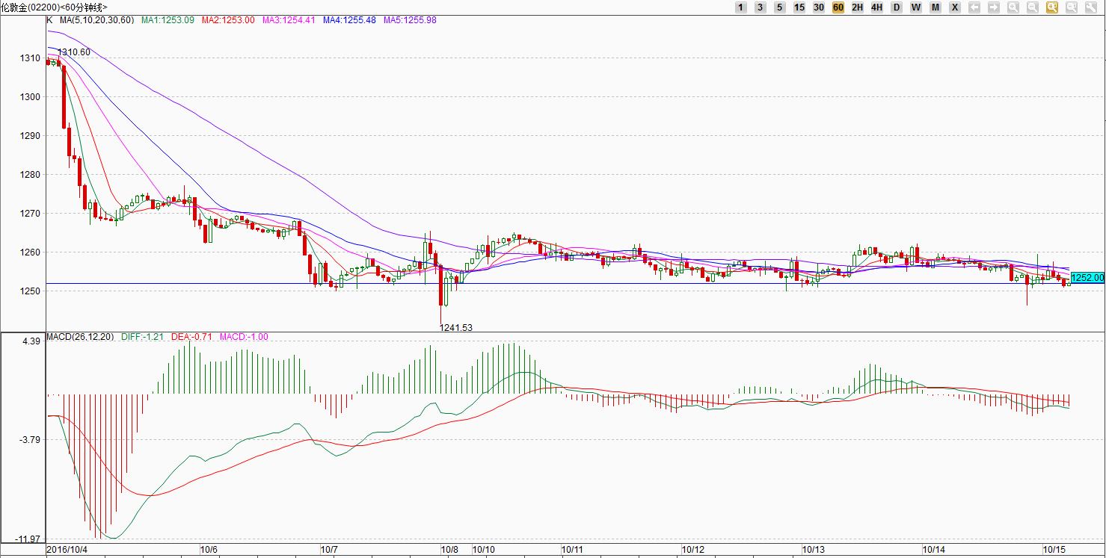This screenshot has height=558, width=1106.
Task: Click the chart title 伦敦金(02200)<60分钟线>
Action: click(x=54, y=7)
